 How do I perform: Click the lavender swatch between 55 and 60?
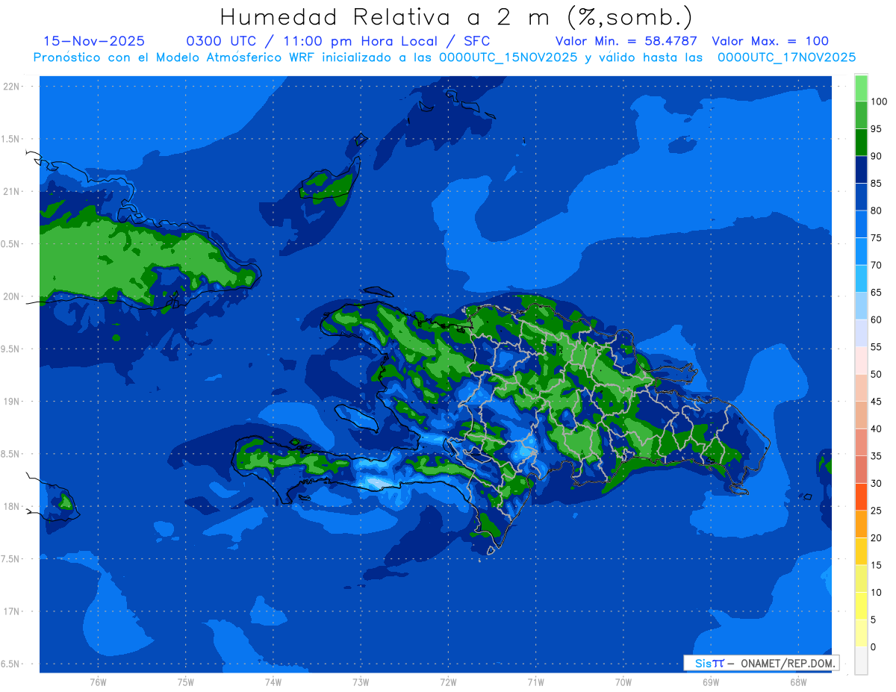tap(861, 333)
